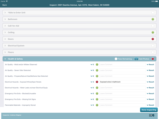Open severity dropdown for Missing Exit Signs row
Screen dimensions: 159x119
pos(92,99)
